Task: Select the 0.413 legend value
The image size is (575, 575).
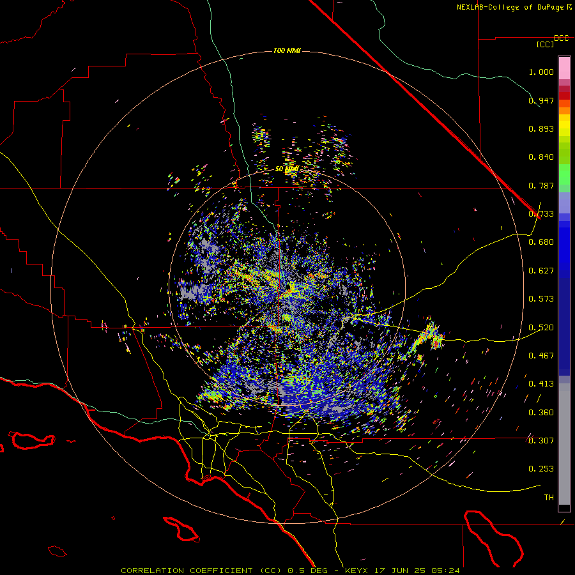Action: (x=541, y=384)
